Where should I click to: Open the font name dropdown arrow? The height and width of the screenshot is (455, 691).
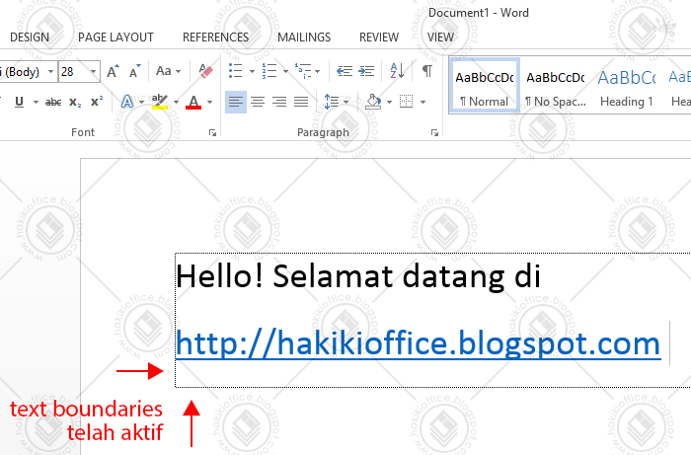[51, 71]
